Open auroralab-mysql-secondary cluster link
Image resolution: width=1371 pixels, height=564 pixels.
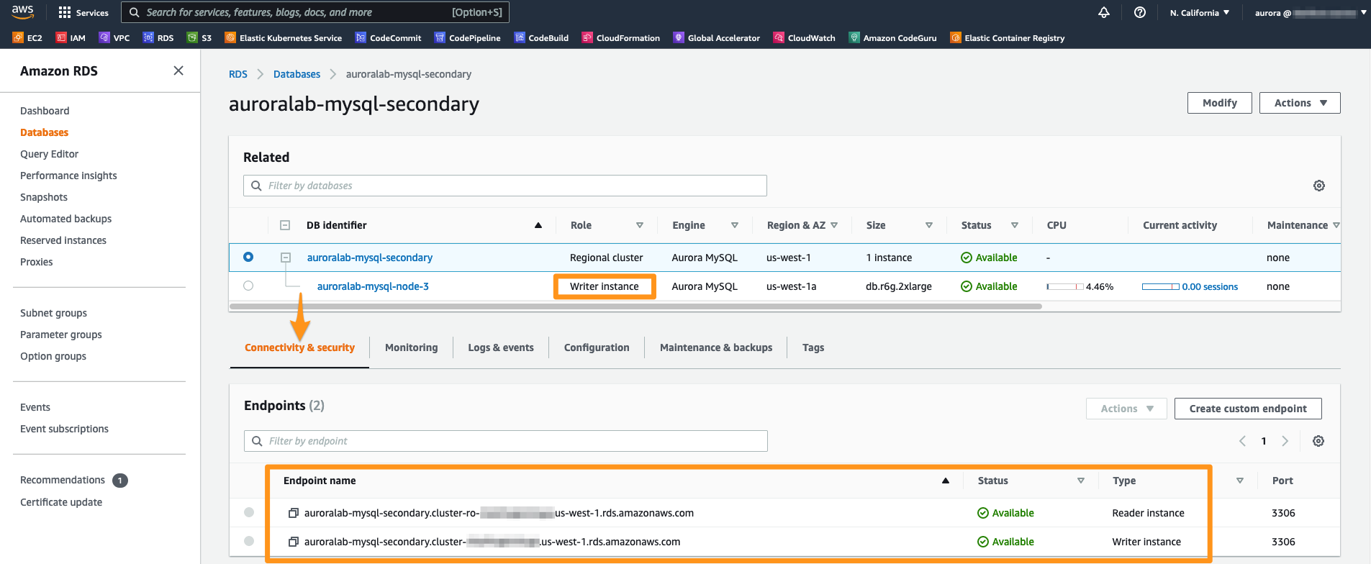tap(370, 258)
